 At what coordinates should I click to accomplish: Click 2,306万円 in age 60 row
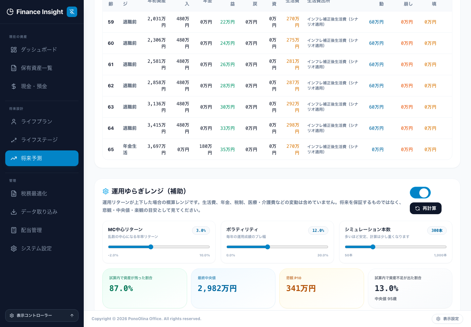(x=157, y=43)
